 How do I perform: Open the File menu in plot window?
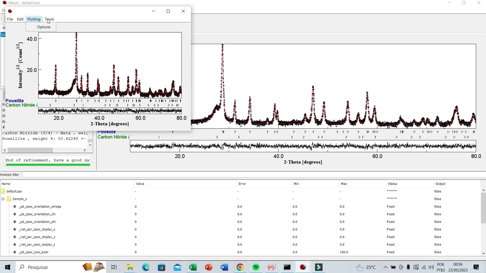pyautogui.click(x=10, y=19)
